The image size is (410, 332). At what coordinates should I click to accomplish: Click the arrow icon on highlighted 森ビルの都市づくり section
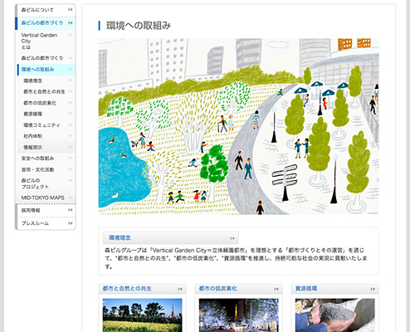(71, 23)
